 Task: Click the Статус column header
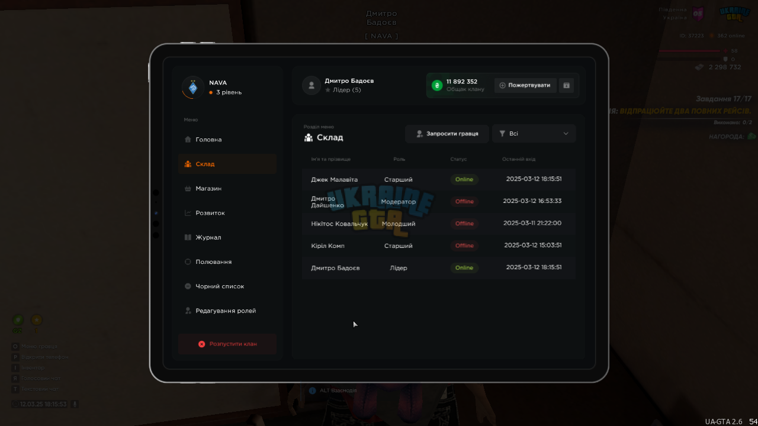pos(458,159)
